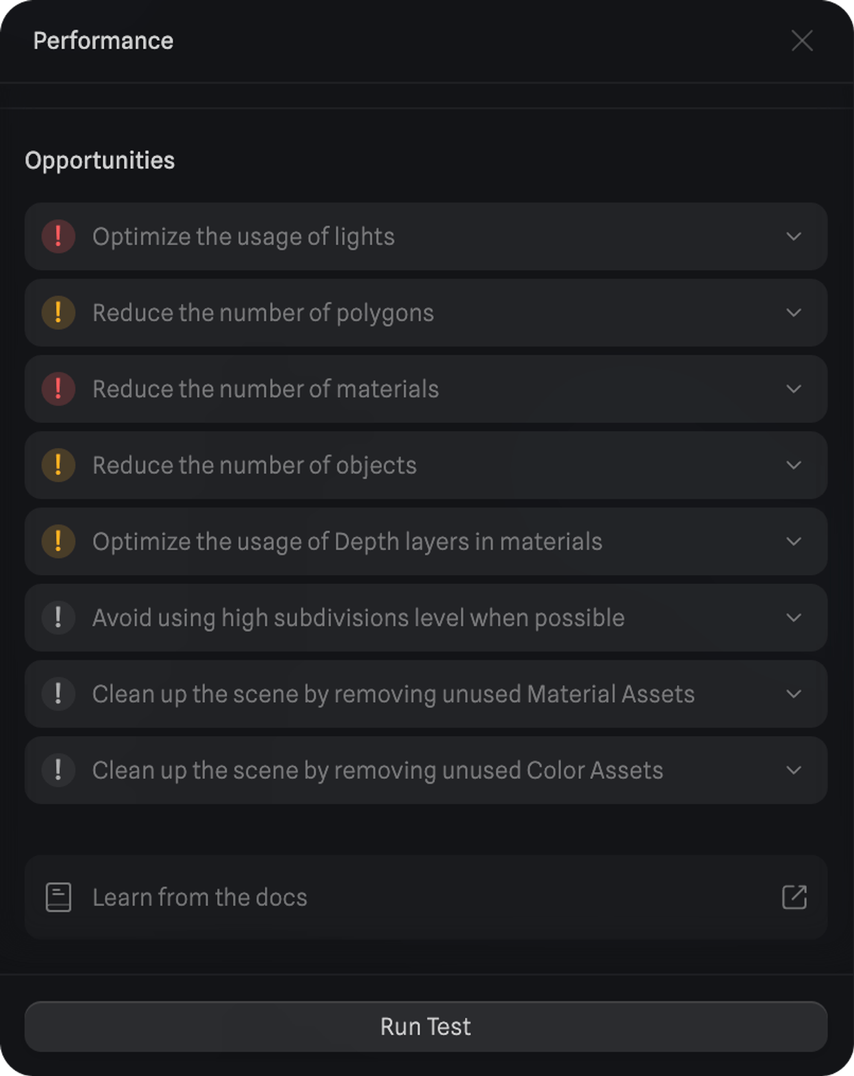Image resolution: width=854 pixels, height=1076 pixels.
Task: Open external link icon for docs
Action: (x=794, y=897)
